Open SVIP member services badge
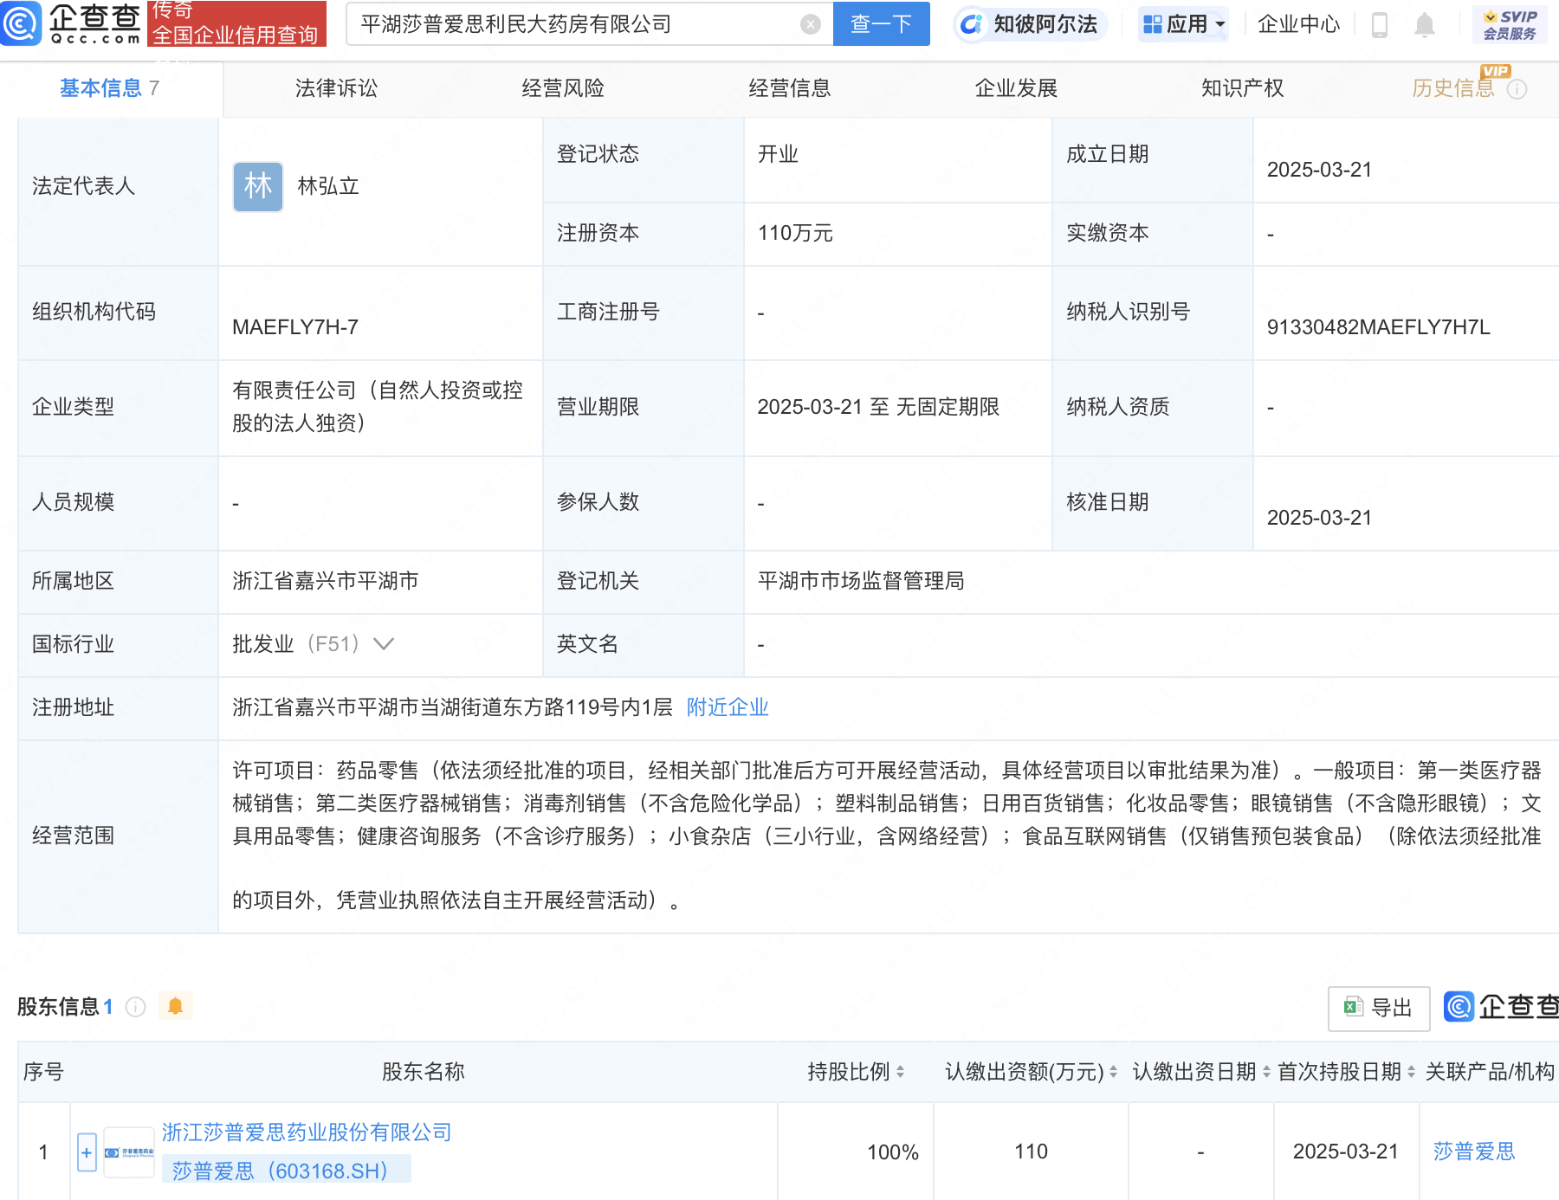The image size is (1559, 1200). coord(1510,24)
